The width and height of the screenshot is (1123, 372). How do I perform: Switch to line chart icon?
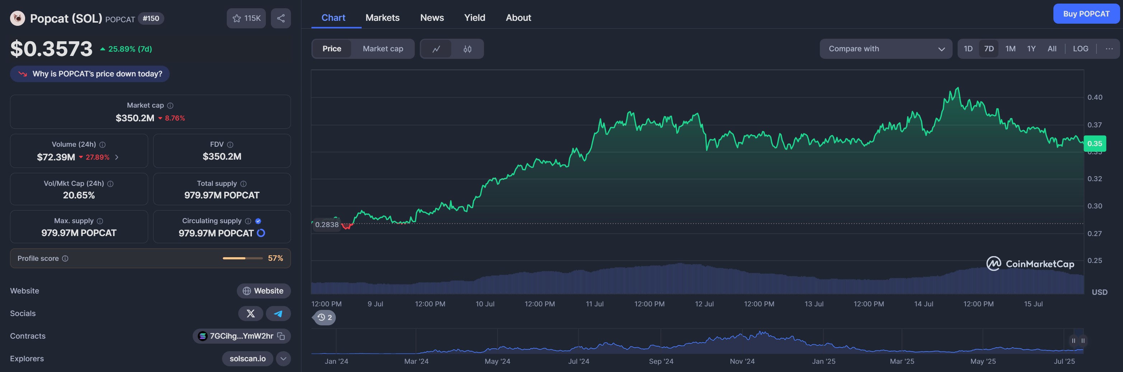coord(436,49)
